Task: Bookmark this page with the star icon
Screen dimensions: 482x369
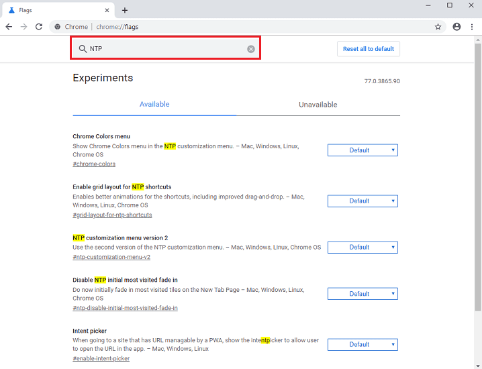Action: pos(438,27)
